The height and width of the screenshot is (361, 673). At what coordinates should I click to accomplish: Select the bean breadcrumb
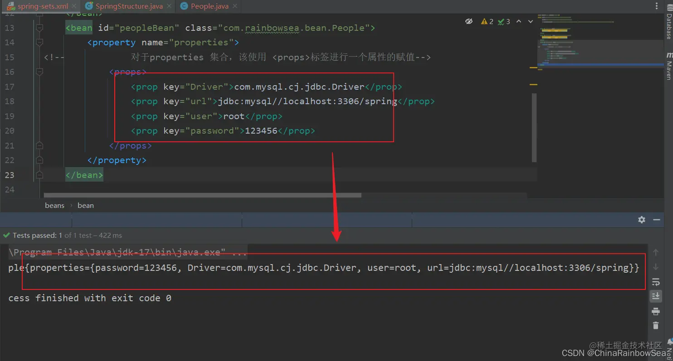86,205
